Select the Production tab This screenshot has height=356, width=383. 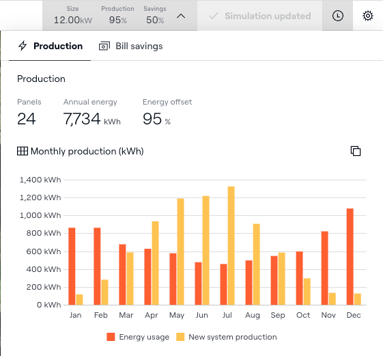click(x=50, y=46)
